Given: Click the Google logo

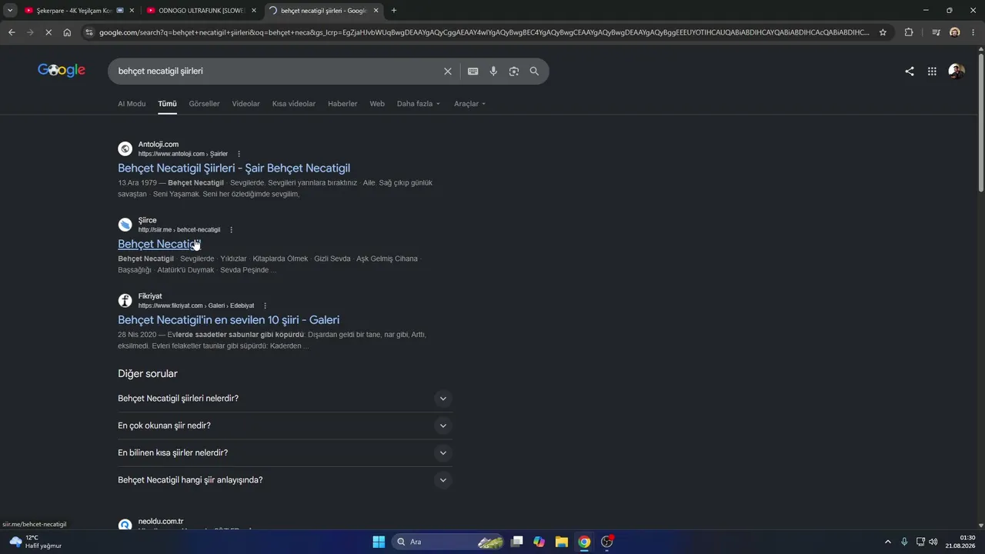Looking at the screenshot, I should point(62,70).
